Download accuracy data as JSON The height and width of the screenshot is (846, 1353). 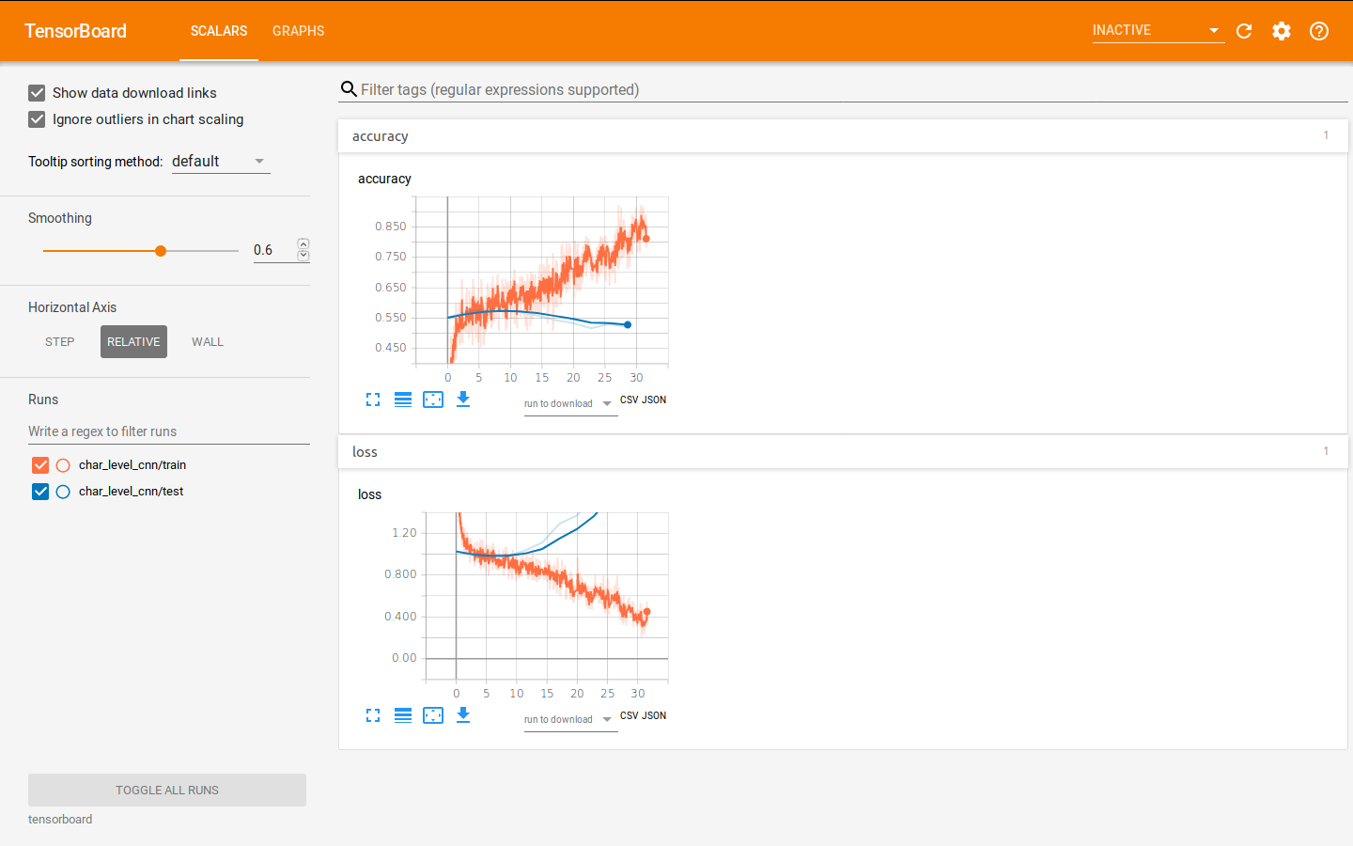point(654,400)
